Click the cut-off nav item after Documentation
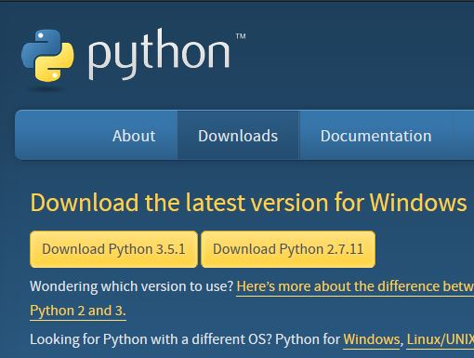 [x=464, y=136]
